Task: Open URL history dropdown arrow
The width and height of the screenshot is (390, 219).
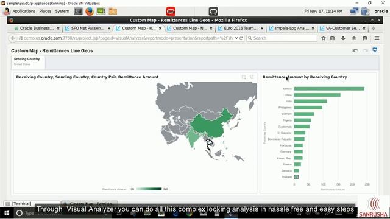Action: click(x=236, y=38)
